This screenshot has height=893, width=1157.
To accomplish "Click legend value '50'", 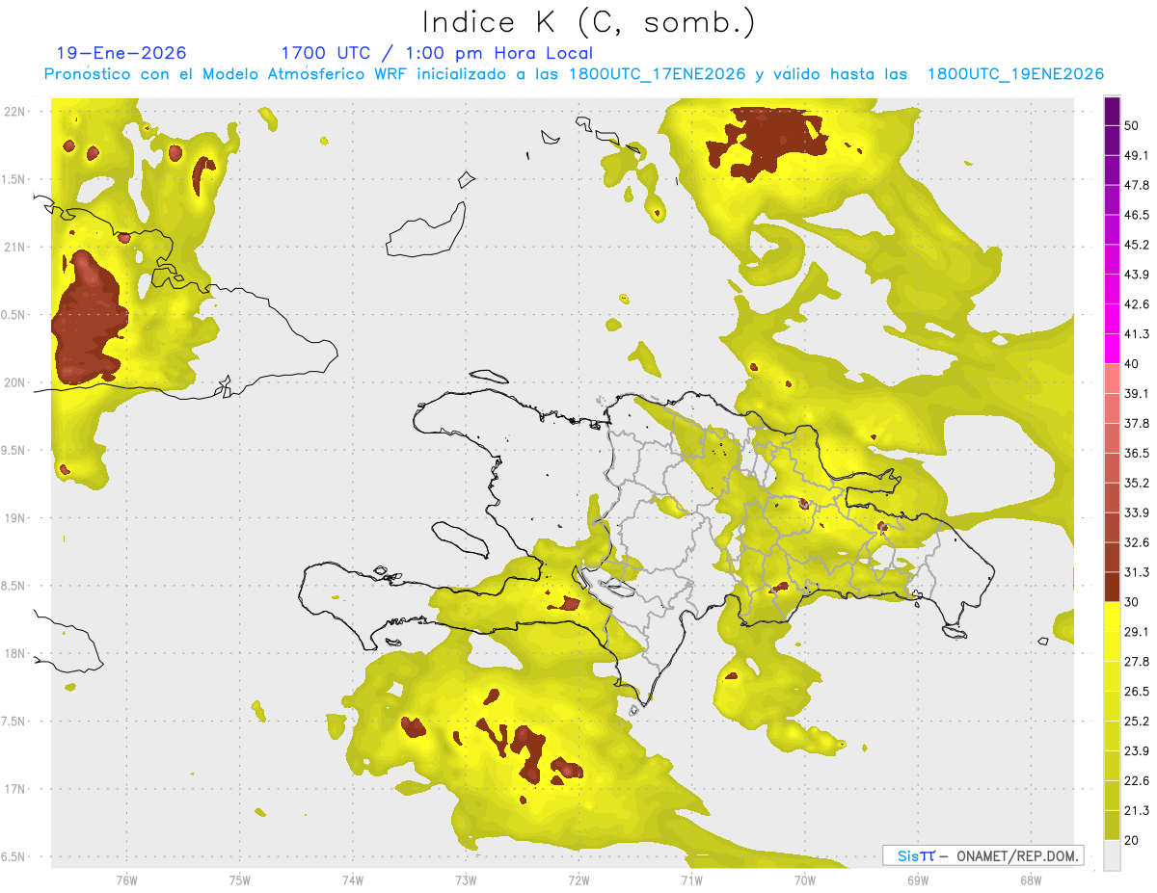I will (x=1132, y=126).
